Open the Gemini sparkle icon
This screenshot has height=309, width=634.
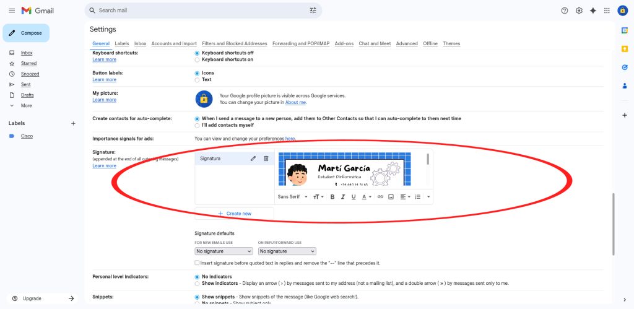[x=593, y=11]
